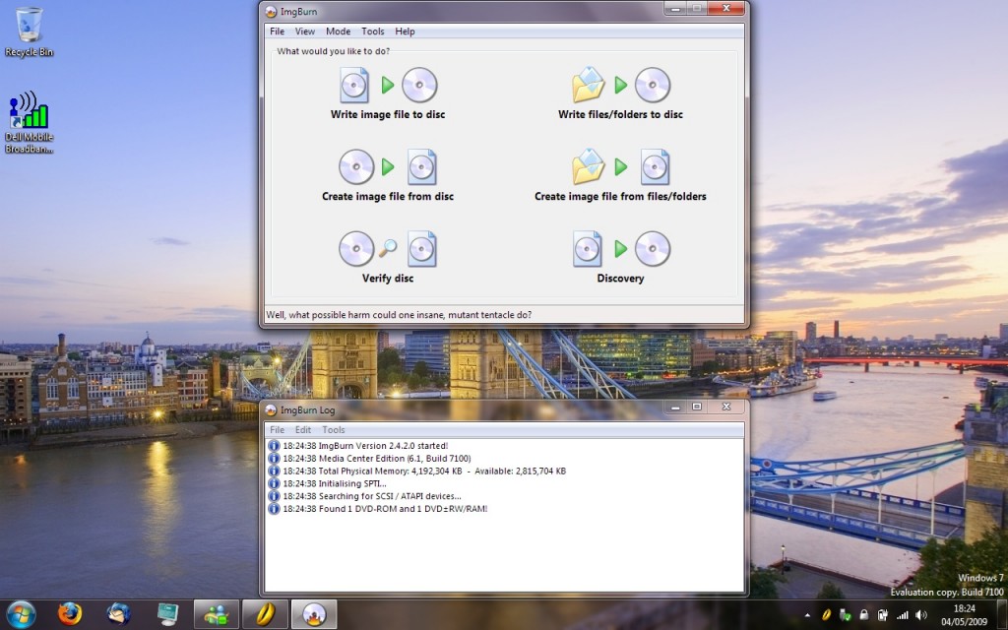
Task: Choose Write files/folders to disc mode
Action: (x=620, y=94)
